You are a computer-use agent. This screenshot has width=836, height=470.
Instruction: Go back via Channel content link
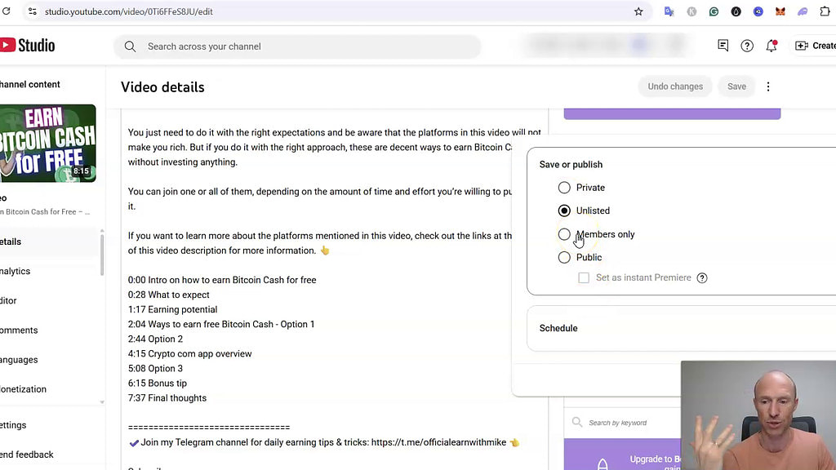point(30,84)
